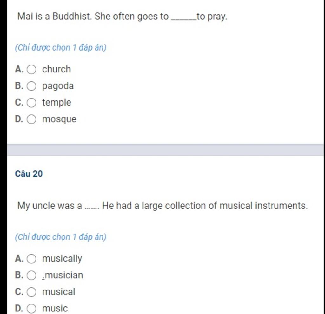Click the letter C. next to temple
Screen dimensions: 325x314
pyautogui.click(x=19, y=103)
